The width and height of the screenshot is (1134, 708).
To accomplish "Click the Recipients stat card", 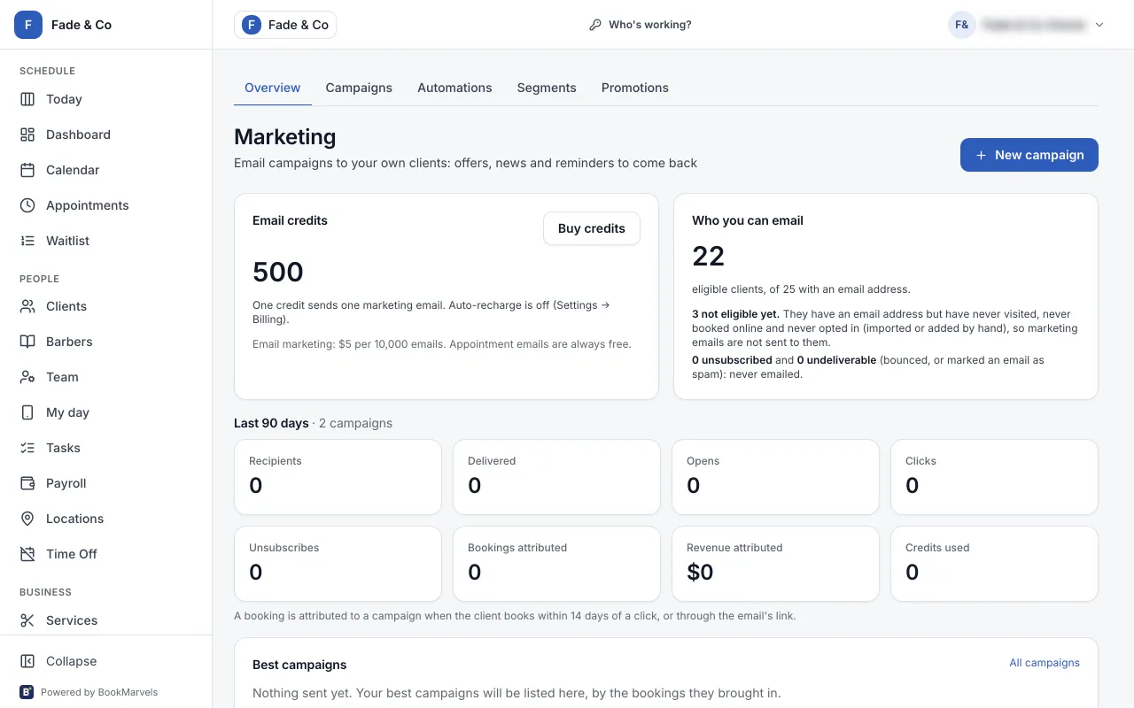I will point(338,477).
